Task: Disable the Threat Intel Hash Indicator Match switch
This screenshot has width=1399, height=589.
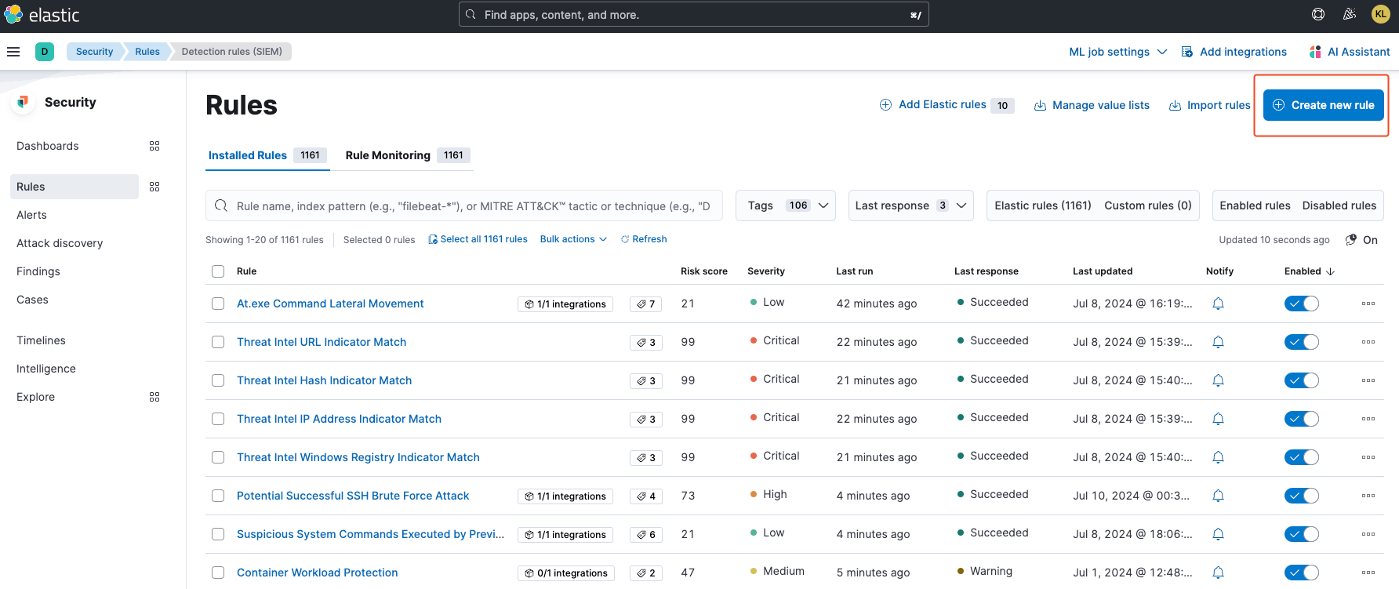Action: (x=1302, y=380)
